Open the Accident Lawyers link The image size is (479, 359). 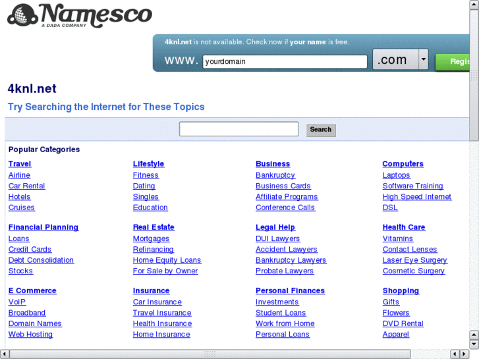pyautogui.click(x=287, y=249)
